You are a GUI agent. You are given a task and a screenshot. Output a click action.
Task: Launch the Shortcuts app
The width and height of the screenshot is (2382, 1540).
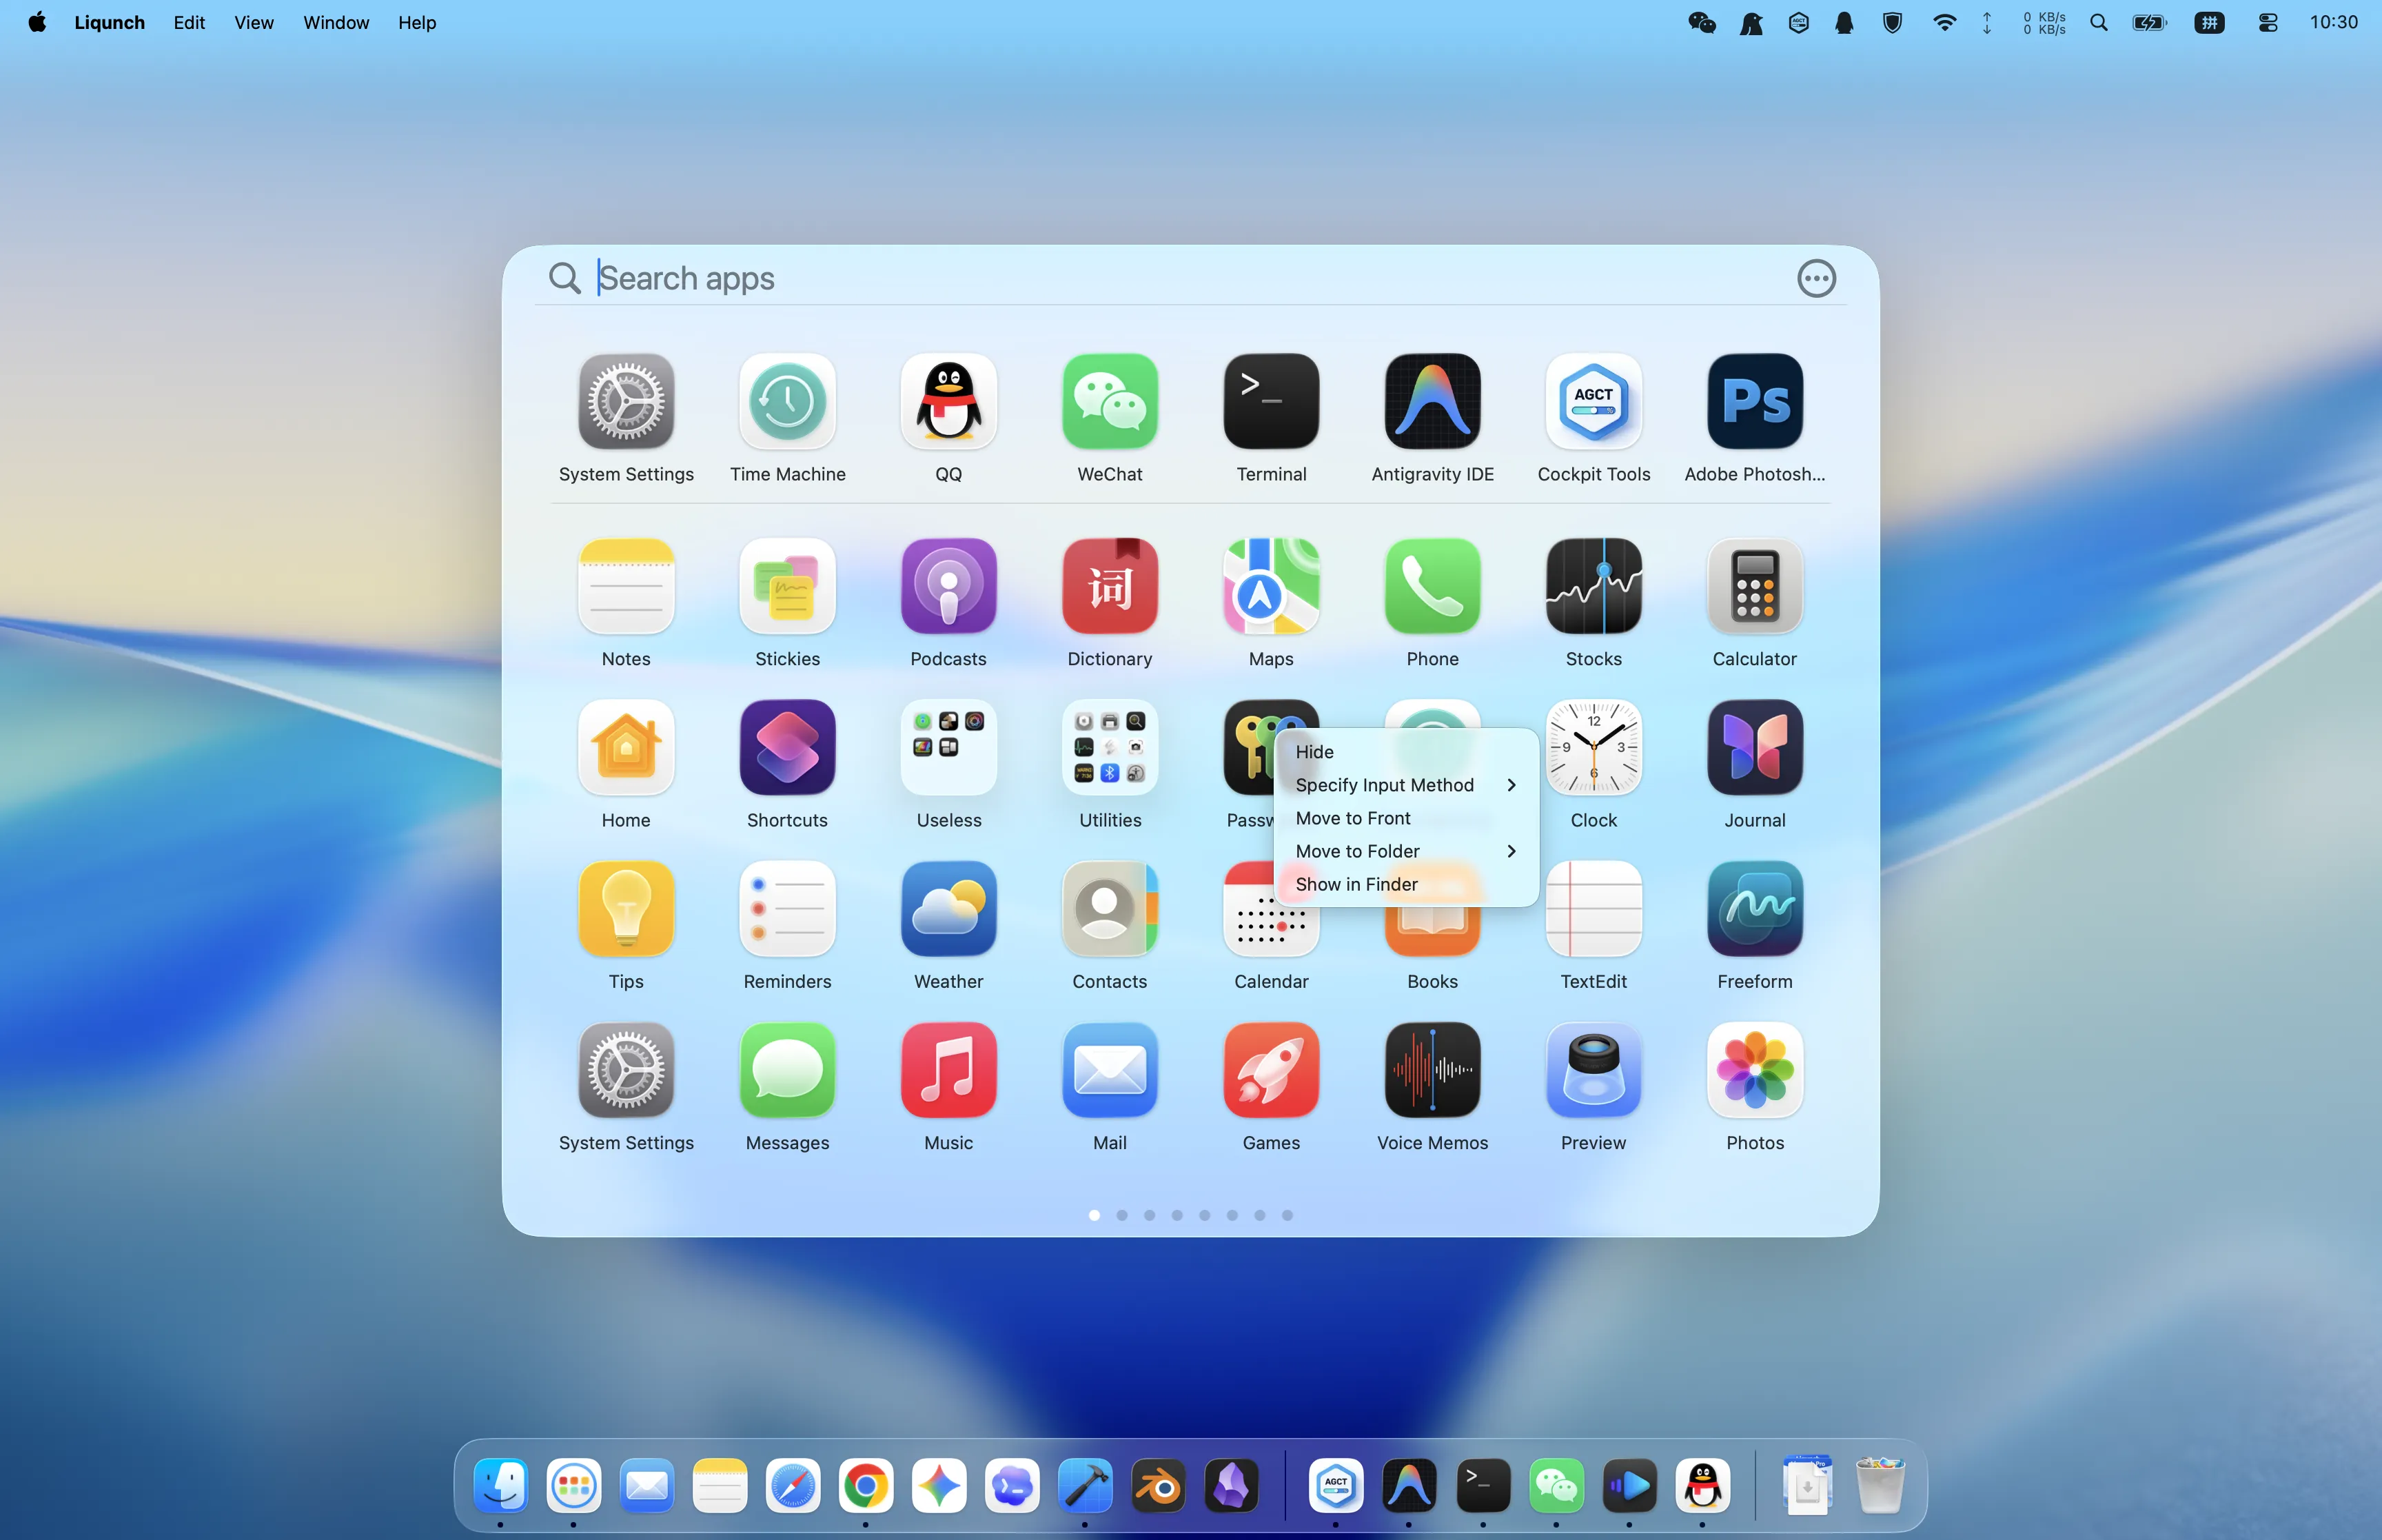pyautogui.click(x=786, y=747)
